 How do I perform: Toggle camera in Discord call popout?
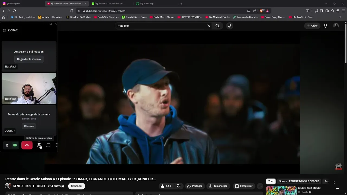coord(15,145)
